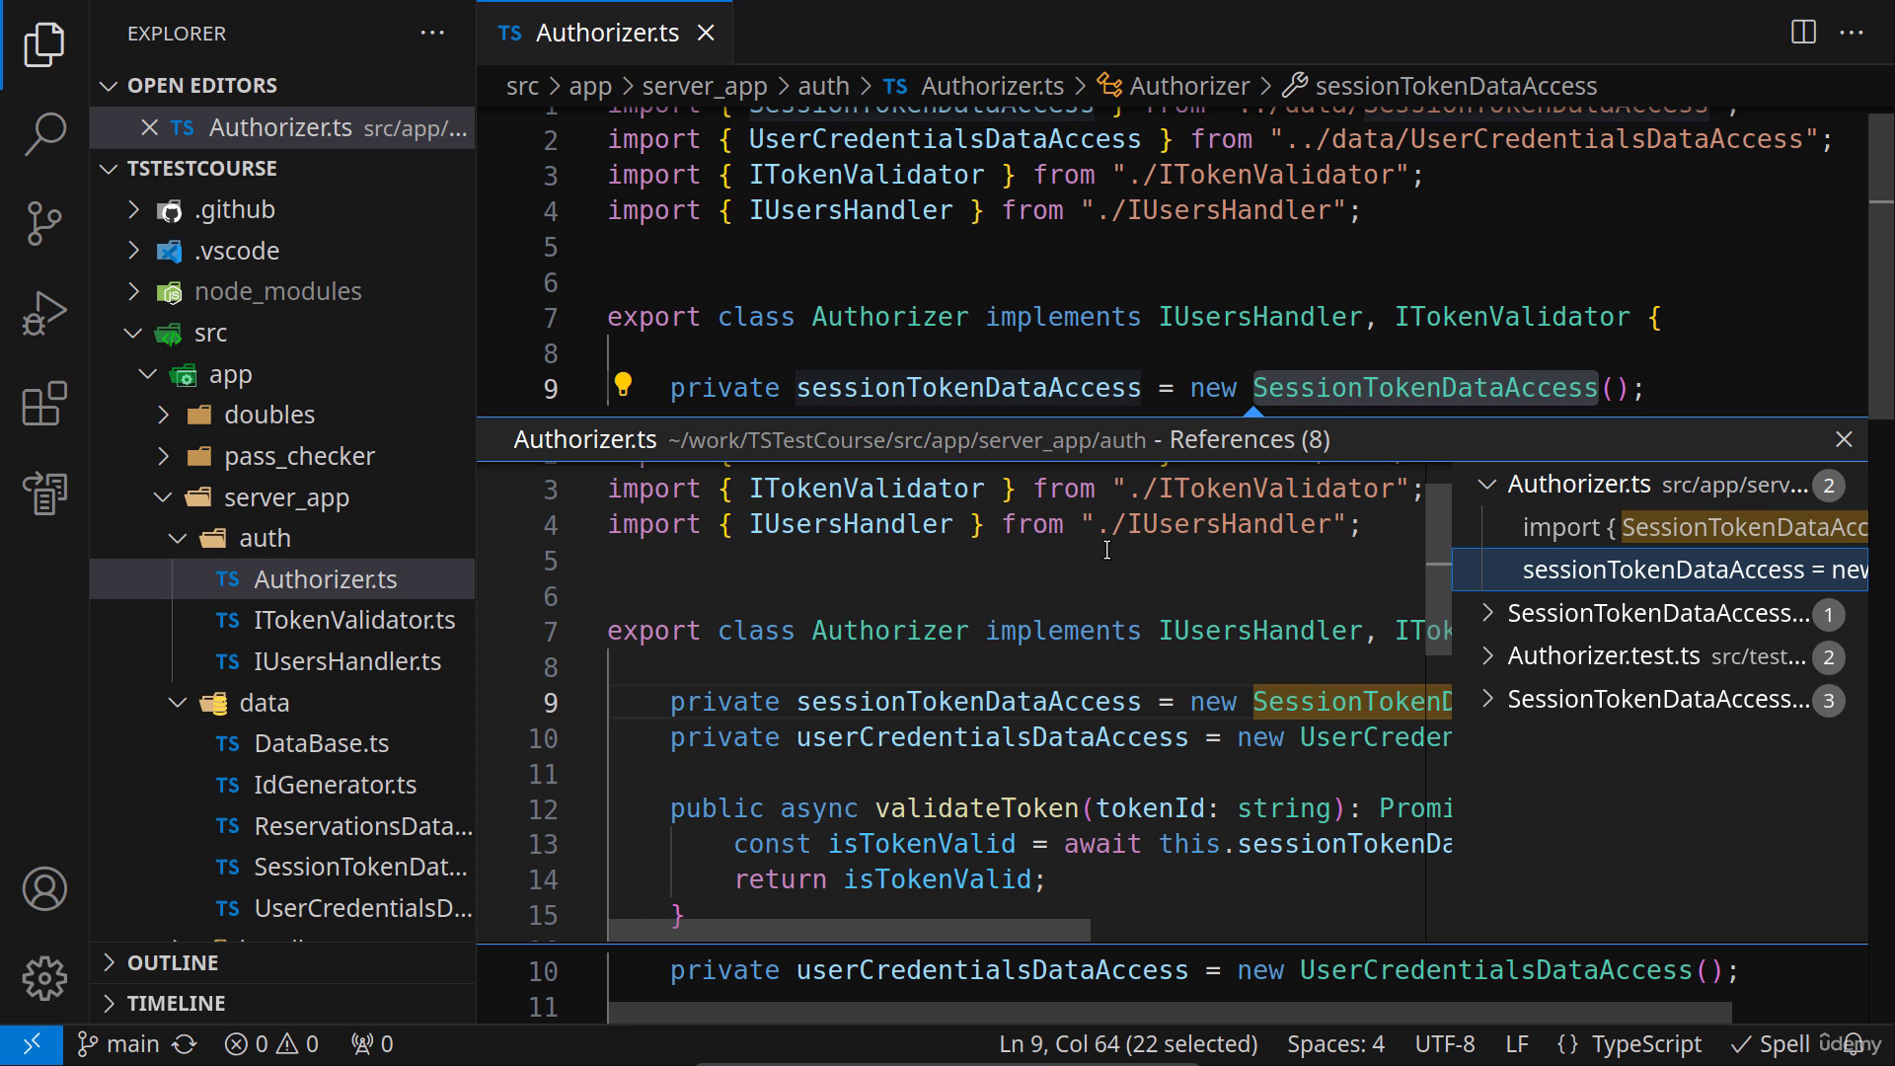Image resolution: width=1895 pixels, height=1066 pixels.
Task: Select the Authorizer.ts editor tab
Action: pos(604,33)
